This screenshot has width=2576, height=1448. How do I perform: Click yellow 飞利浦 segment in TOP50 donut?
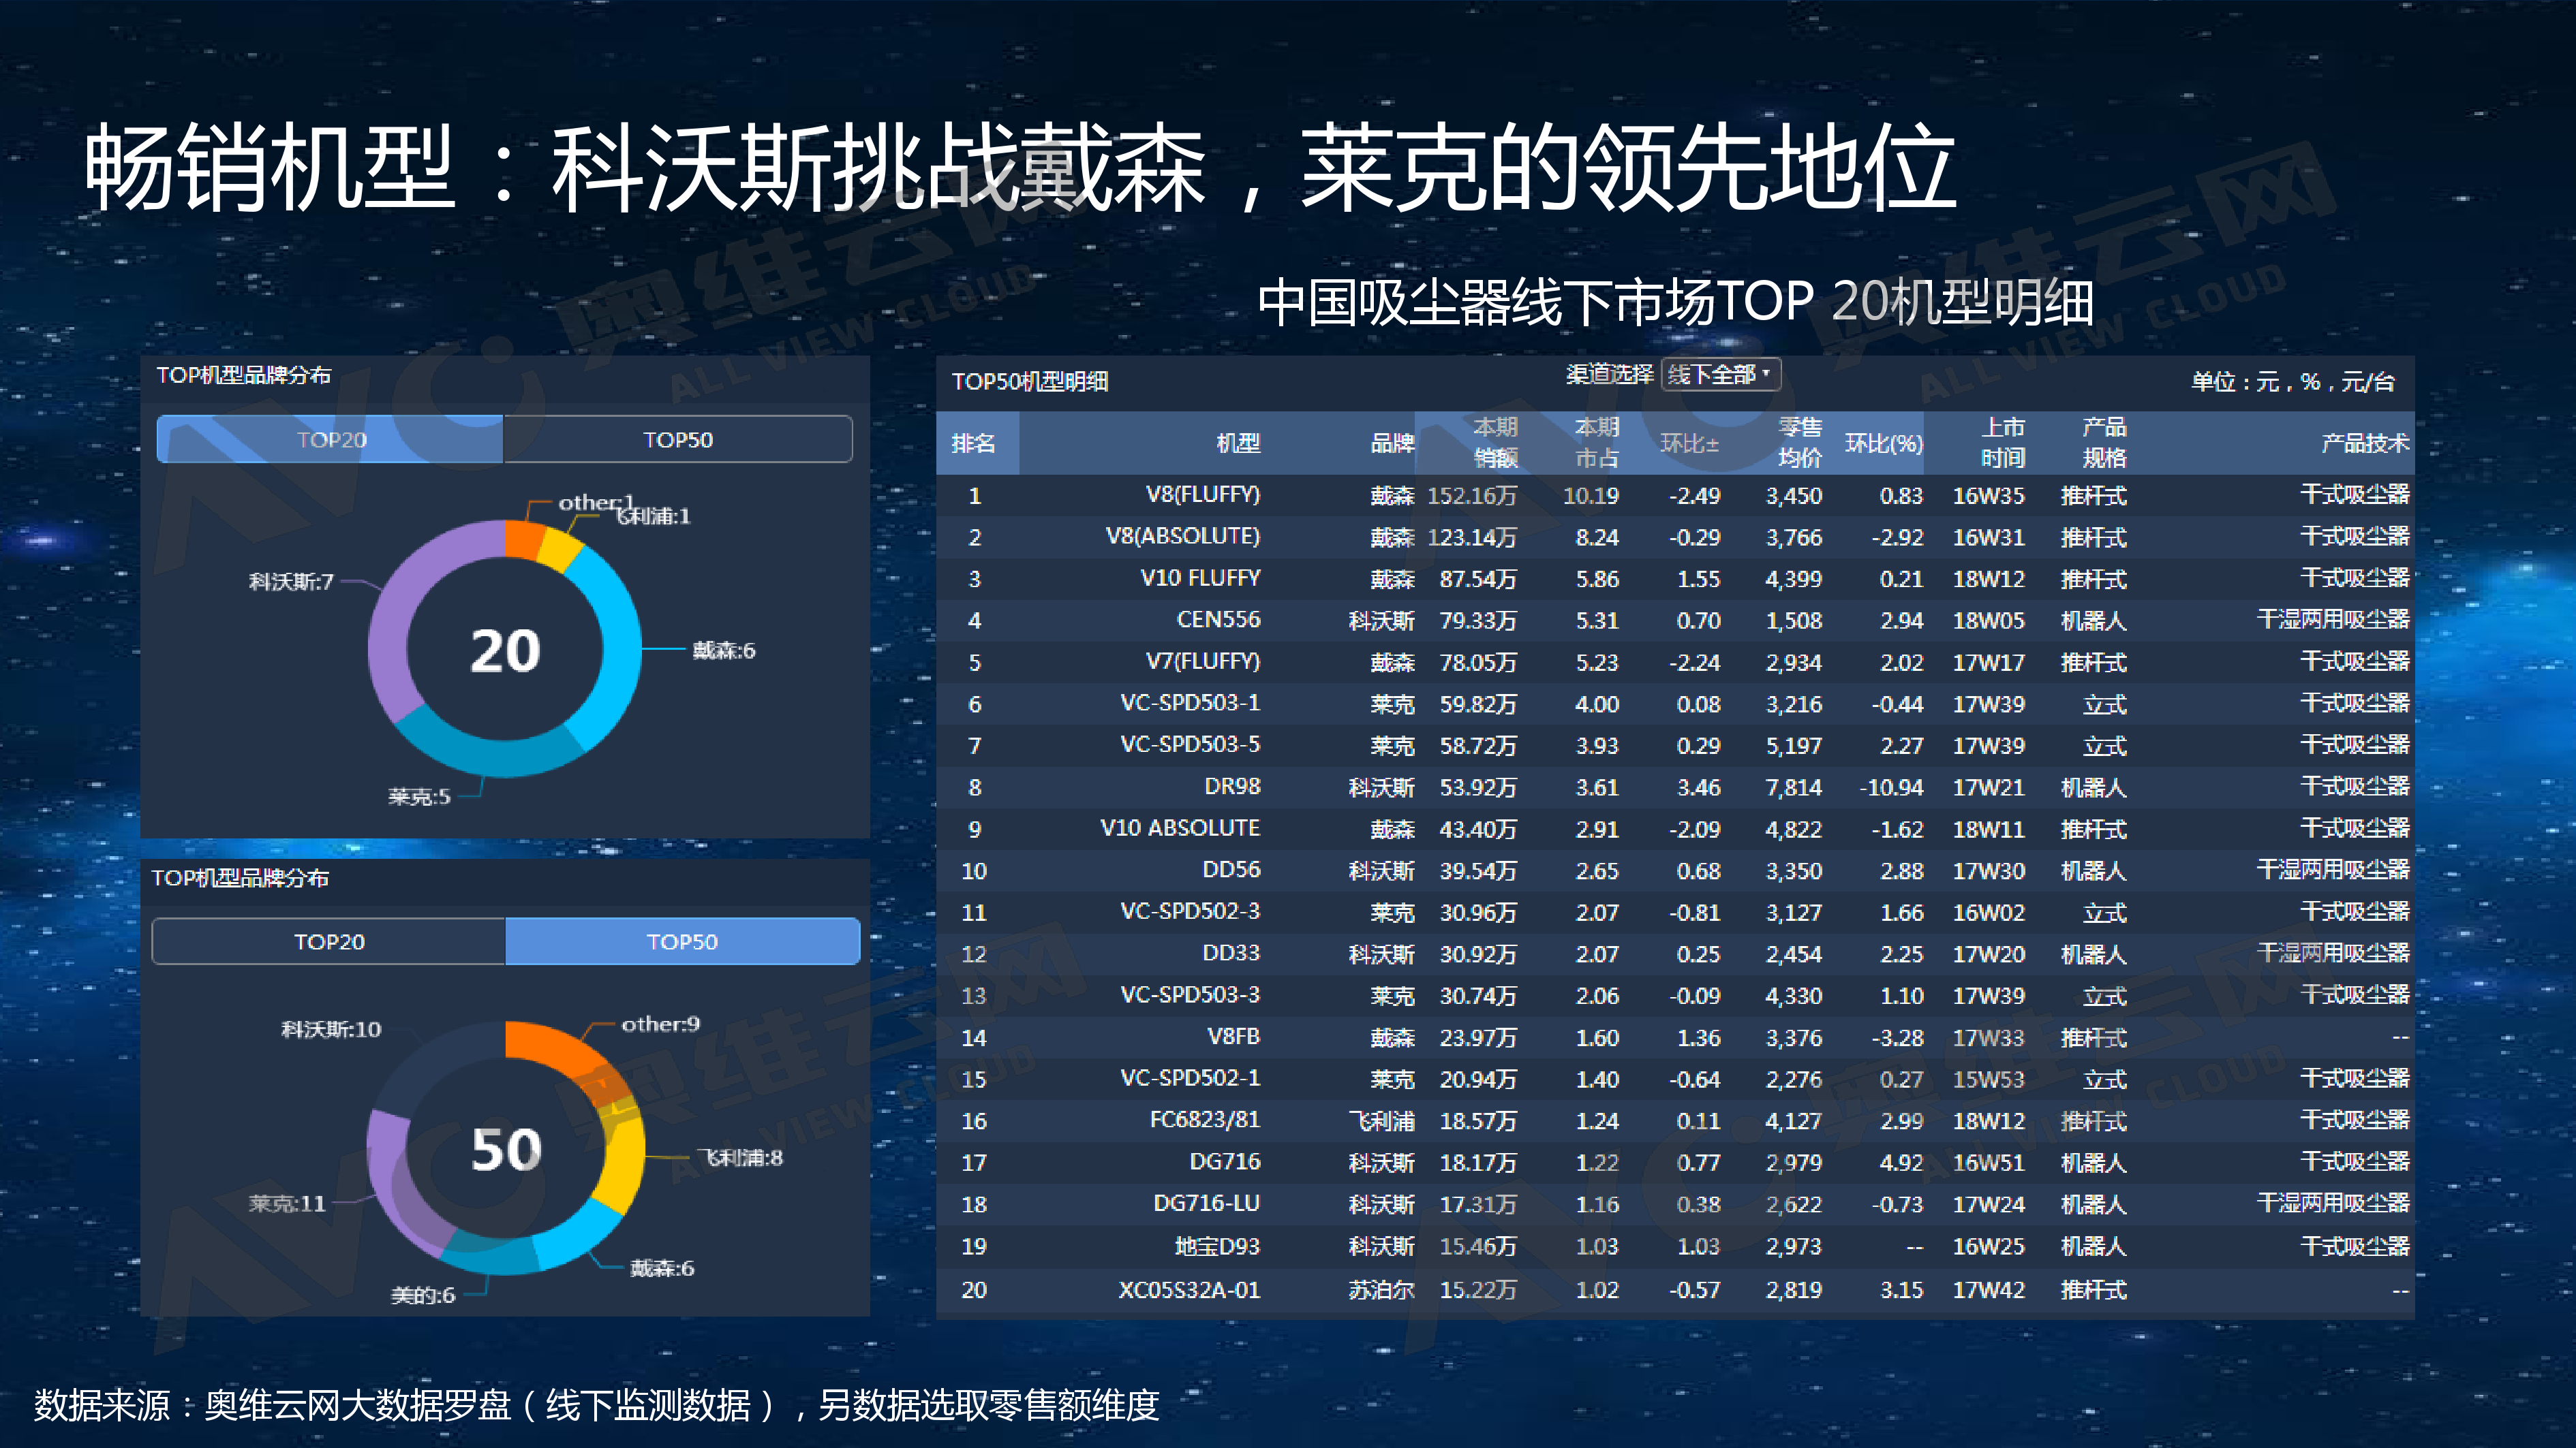[x=624, y=1159]
